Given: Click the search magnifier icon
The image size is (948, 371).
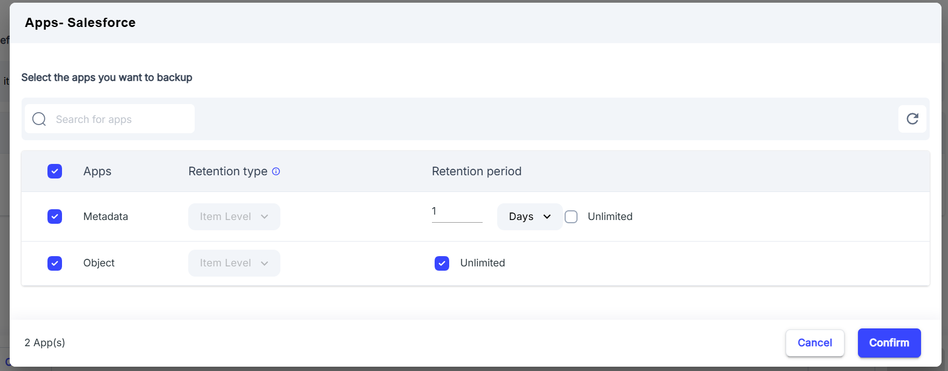Looking at the screenshot, I should point(39,119).
